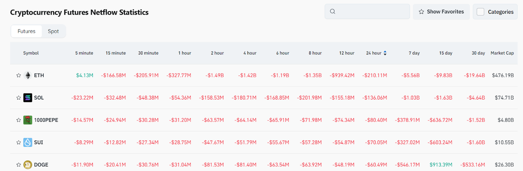Sort by Market Cap column header

(x=502, y=53)
